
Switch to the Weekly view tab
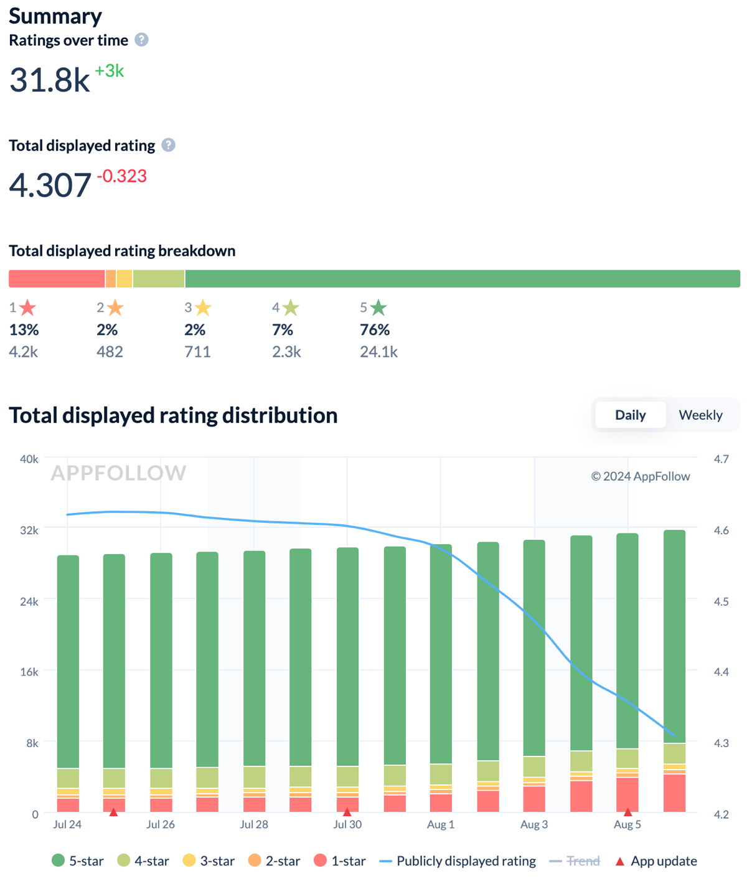[700, 415]
